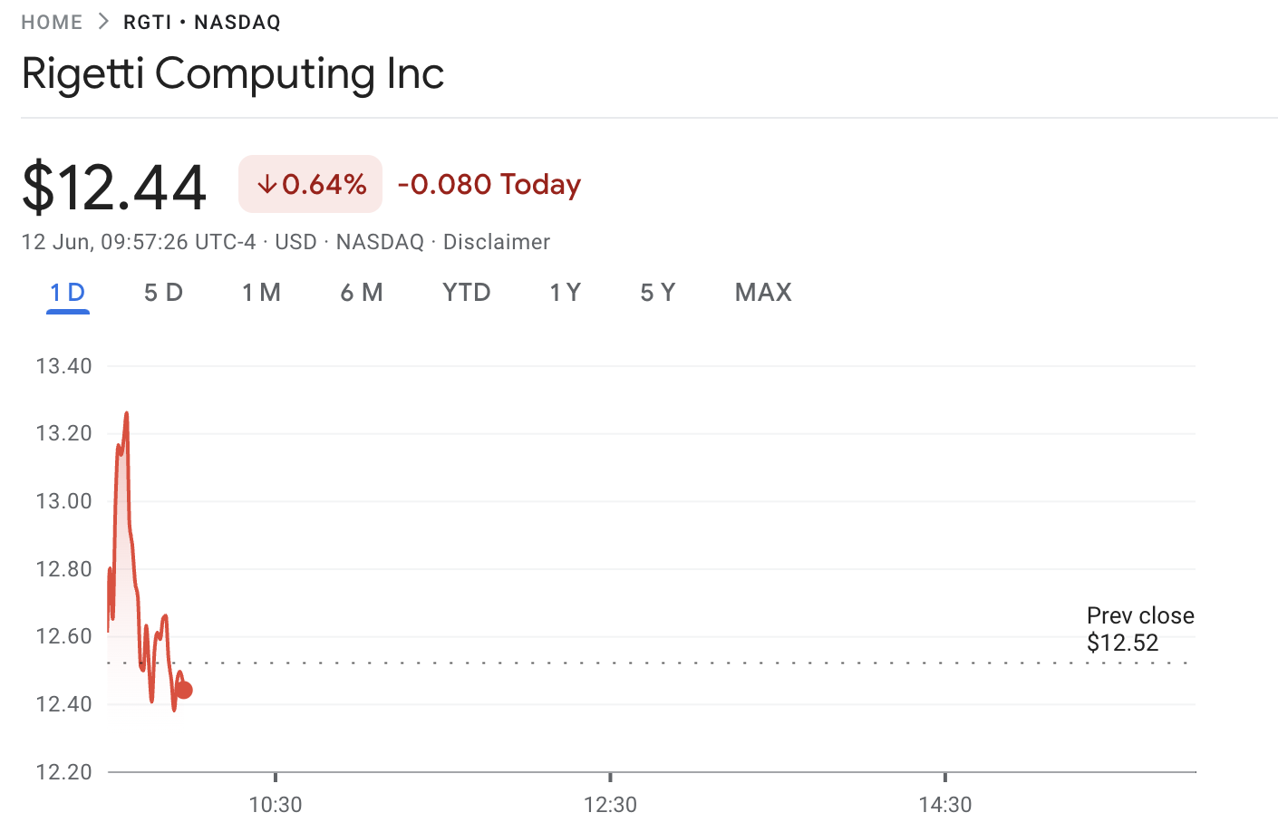Click the Prev close $12.52 label
Image resolution: width=1278 pixels, height=832 pixels.
[1140, 629]
